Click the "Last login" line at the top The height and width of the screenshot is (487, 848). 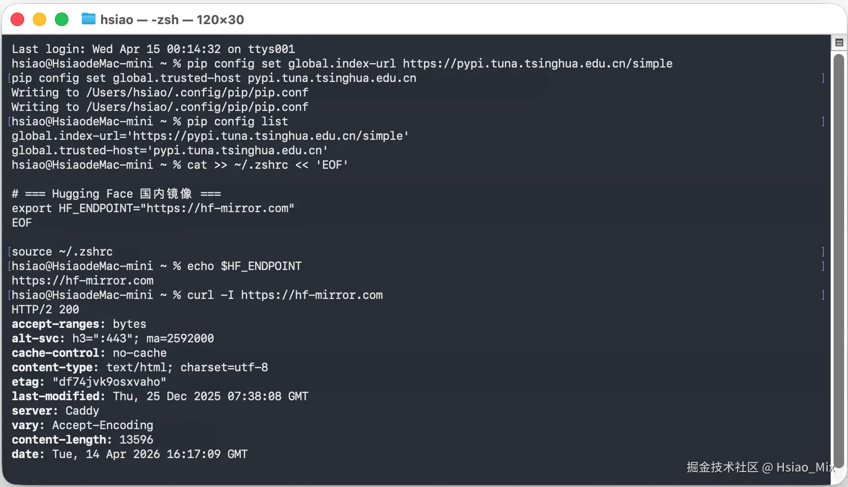click(x=153, y=49)
